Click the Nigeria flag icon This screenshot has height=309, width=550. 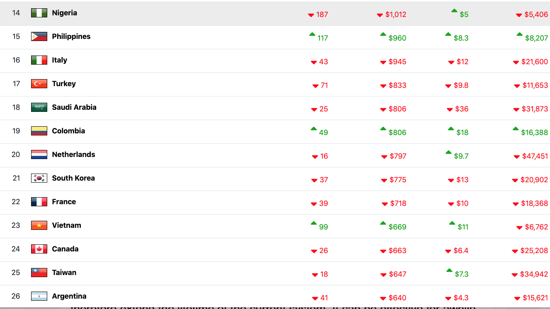tap(39, 13)
